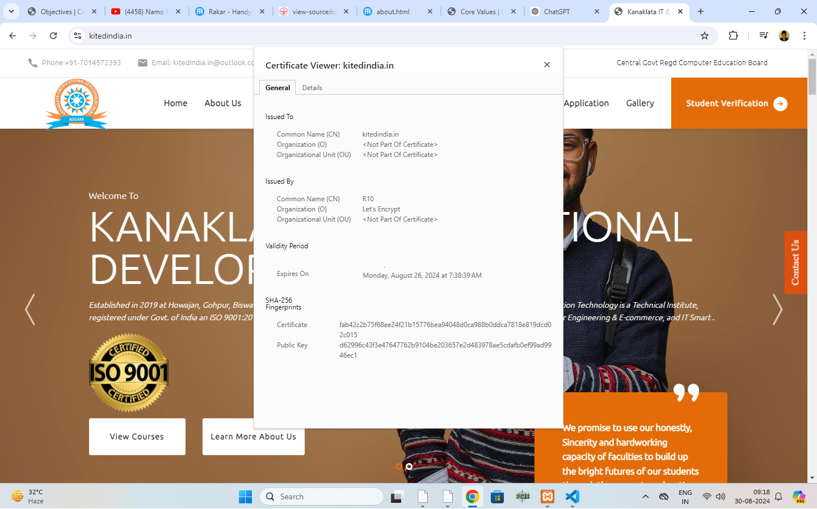Close the Certificate Viewer dialog
Image resolution: width=817 pixels, height=509 pixels.
click(547, 65)
